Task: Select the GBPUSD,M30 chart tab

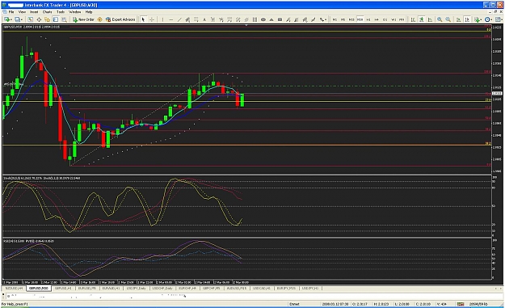Action: (x=39, y=288)
